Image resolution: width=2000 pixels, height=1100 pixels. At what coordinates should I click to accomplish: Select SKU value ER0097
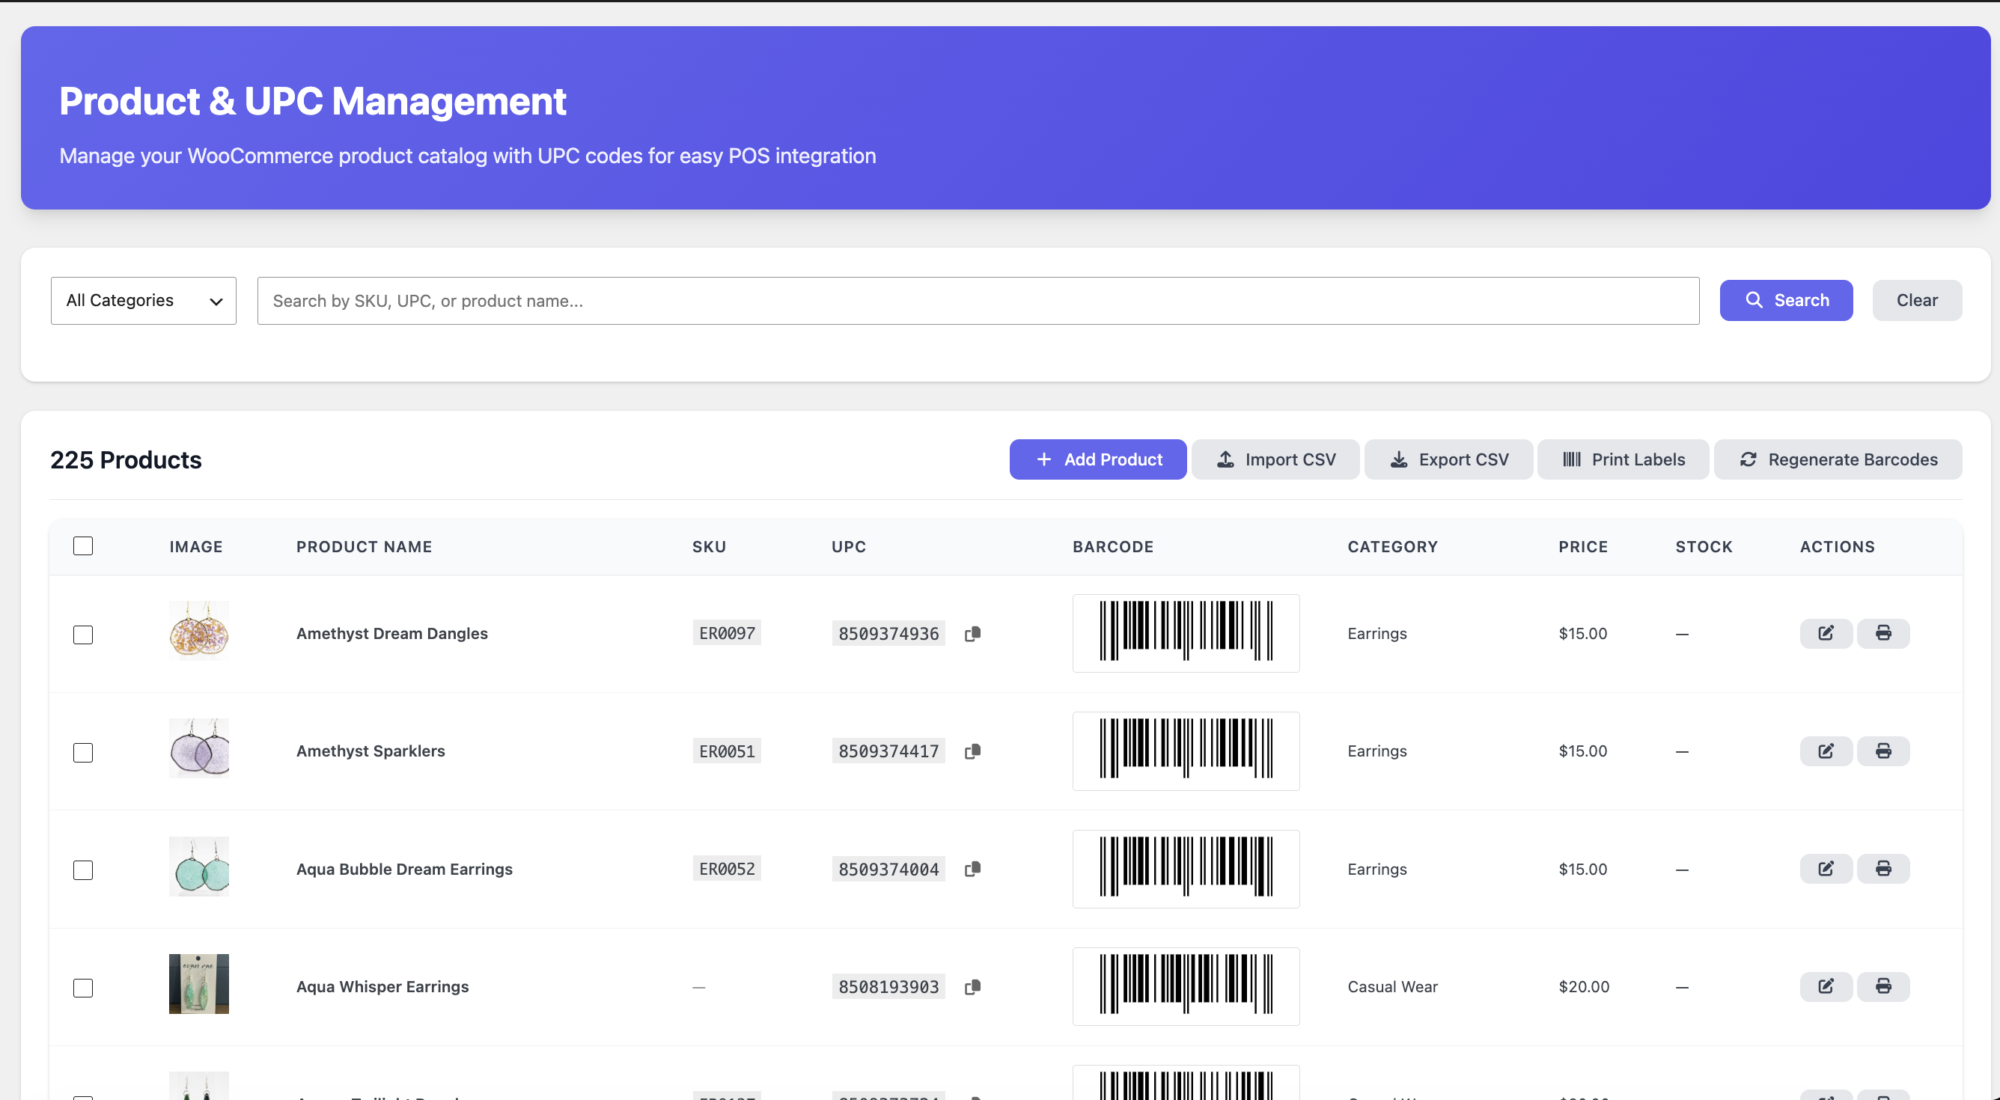(x=727, y=634)
